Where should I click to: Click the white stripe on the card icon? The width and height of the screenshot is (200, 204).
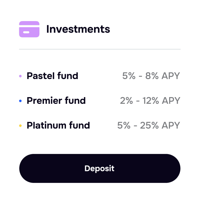coord(26,32)
